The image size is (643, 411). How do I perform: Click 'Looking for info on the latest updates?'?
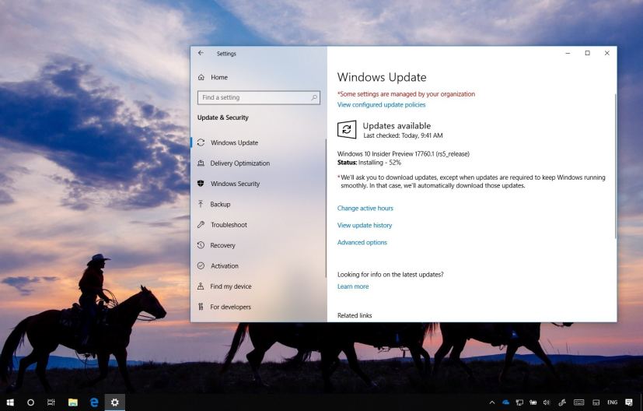[390, 274]
